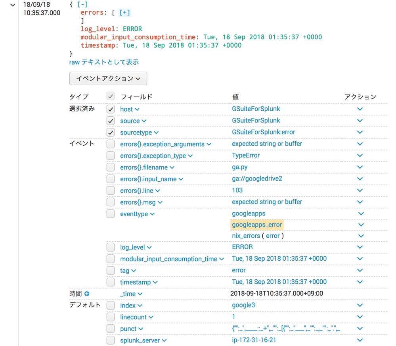Open action chevron for splunk_server row
The width and height of the screenshot is (396, 346).
[360, 340]
